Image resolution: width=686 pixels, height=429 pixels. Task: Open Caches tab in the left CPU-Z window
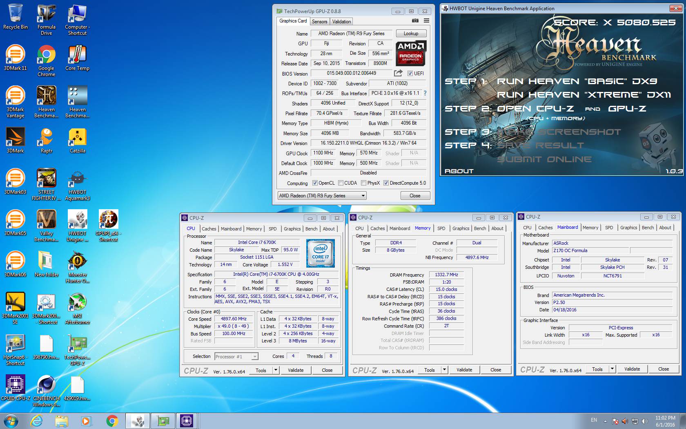pos(209,229)
